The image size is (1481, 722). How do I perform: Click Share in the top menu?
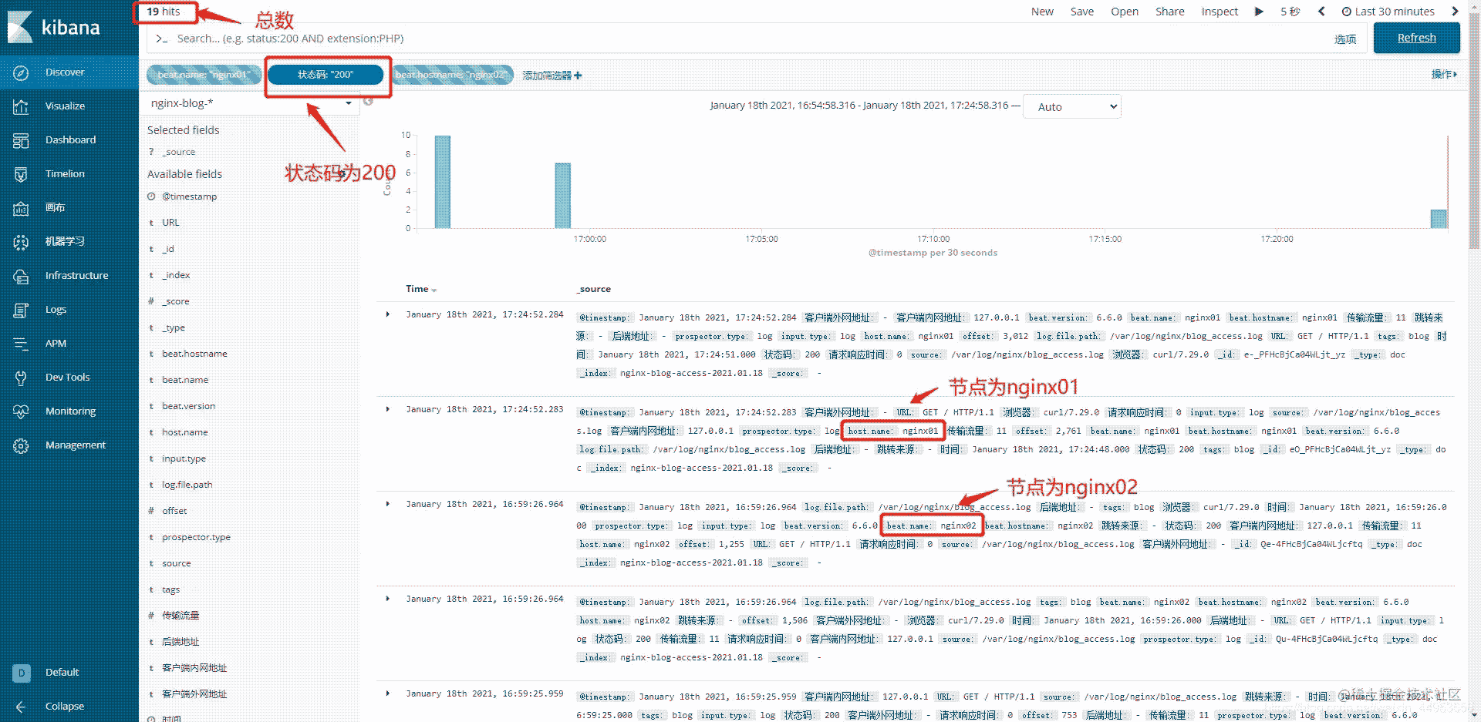1169,12
